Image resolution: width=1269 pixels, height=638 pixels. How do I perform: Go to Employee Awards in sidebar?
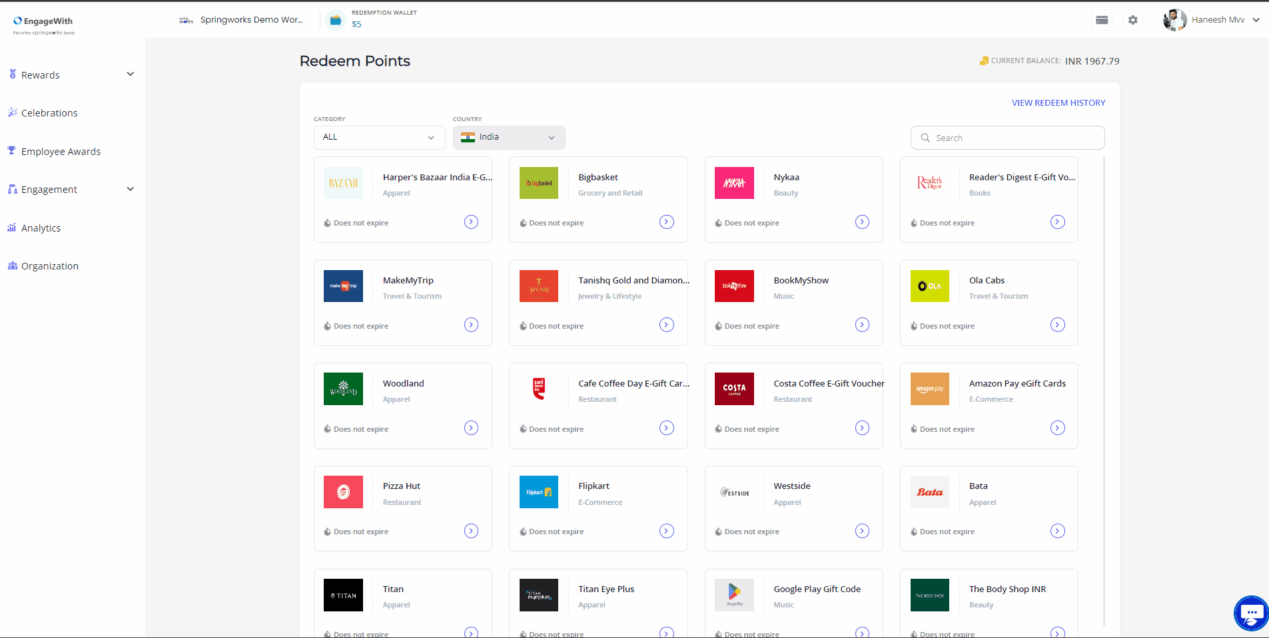(61, 152)
